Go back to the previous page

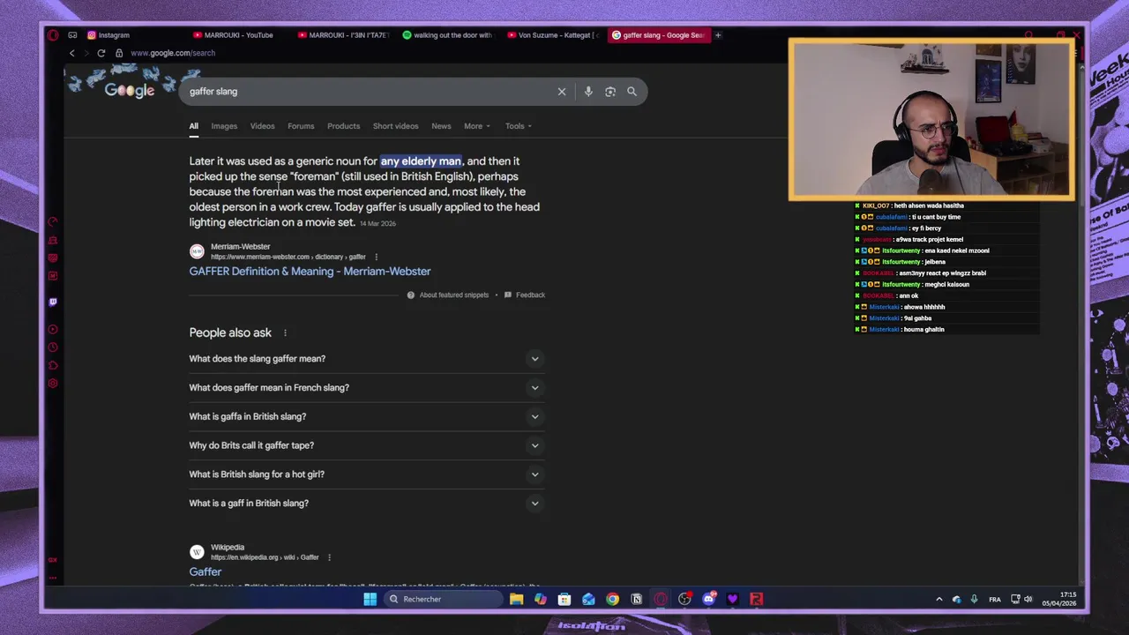[72, 53]
